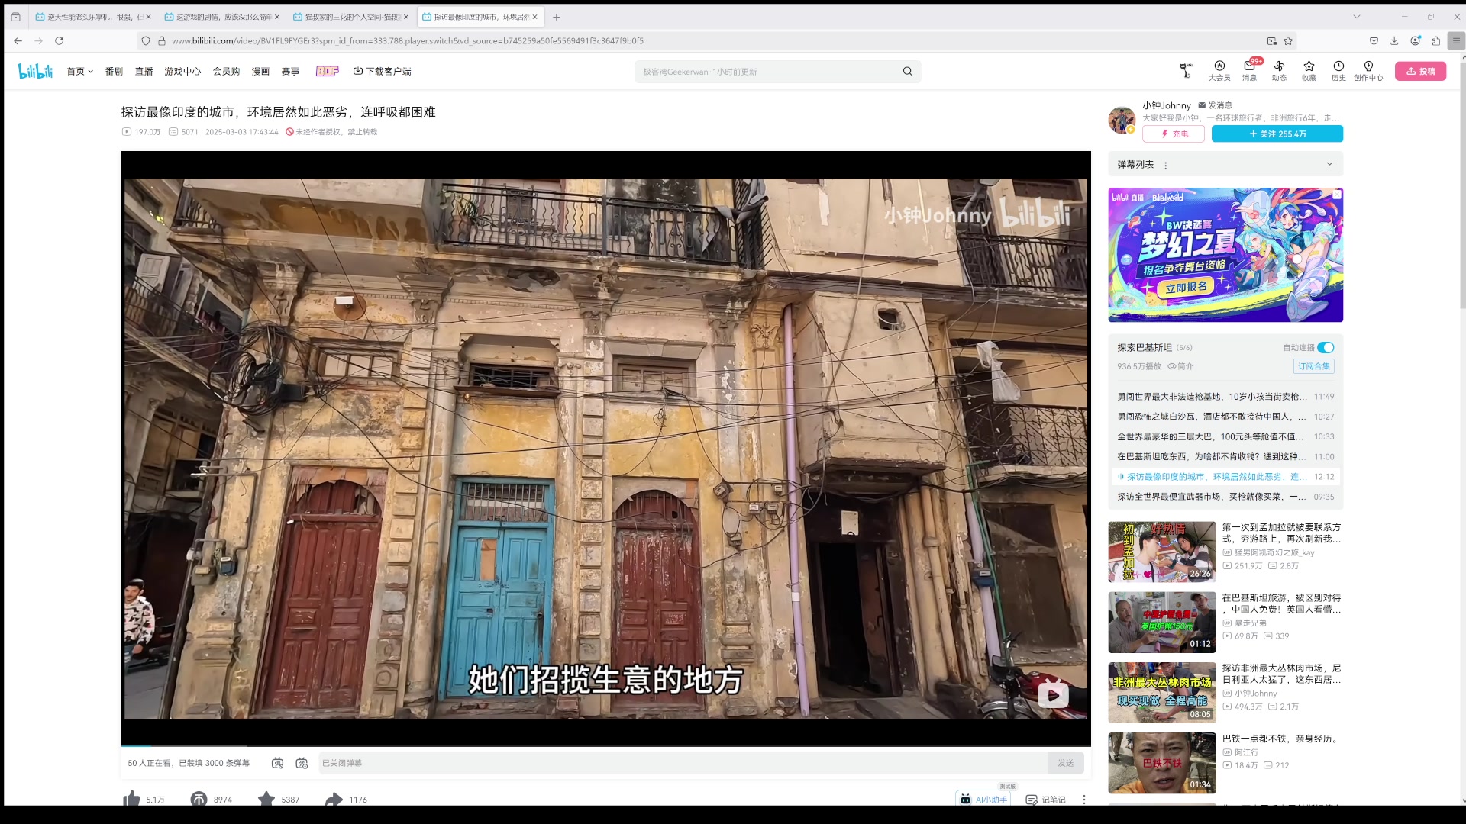
Task: Open 历史 watch history icon
Action: tap(1338, 71)
